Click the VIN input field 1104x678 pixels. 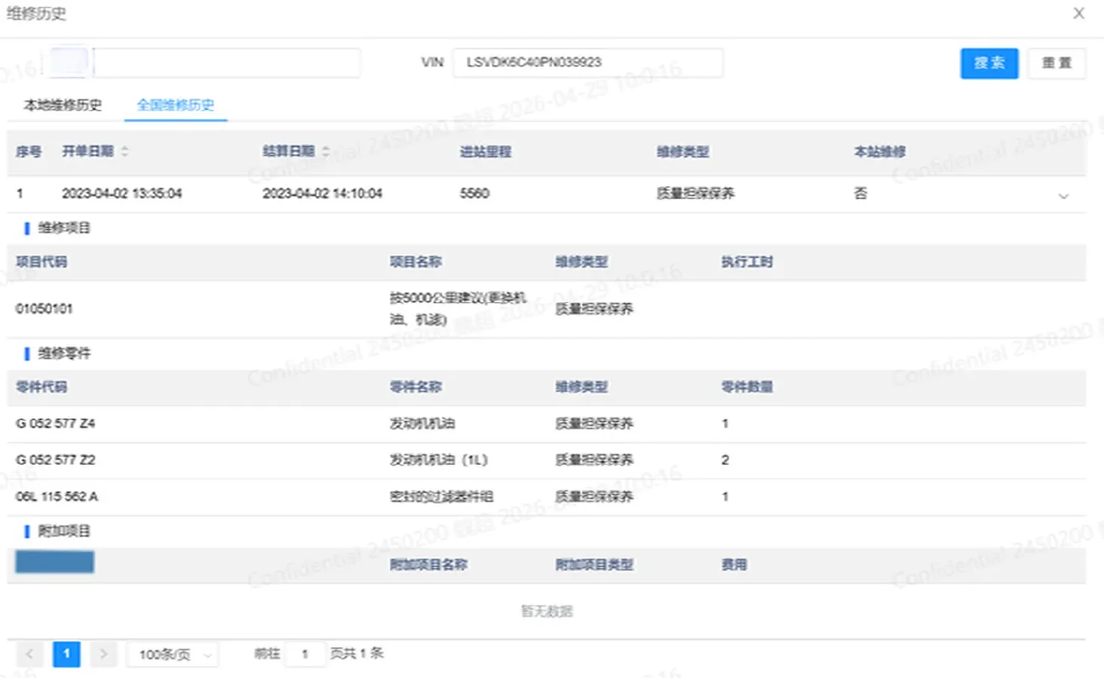[x=587, y=63]
